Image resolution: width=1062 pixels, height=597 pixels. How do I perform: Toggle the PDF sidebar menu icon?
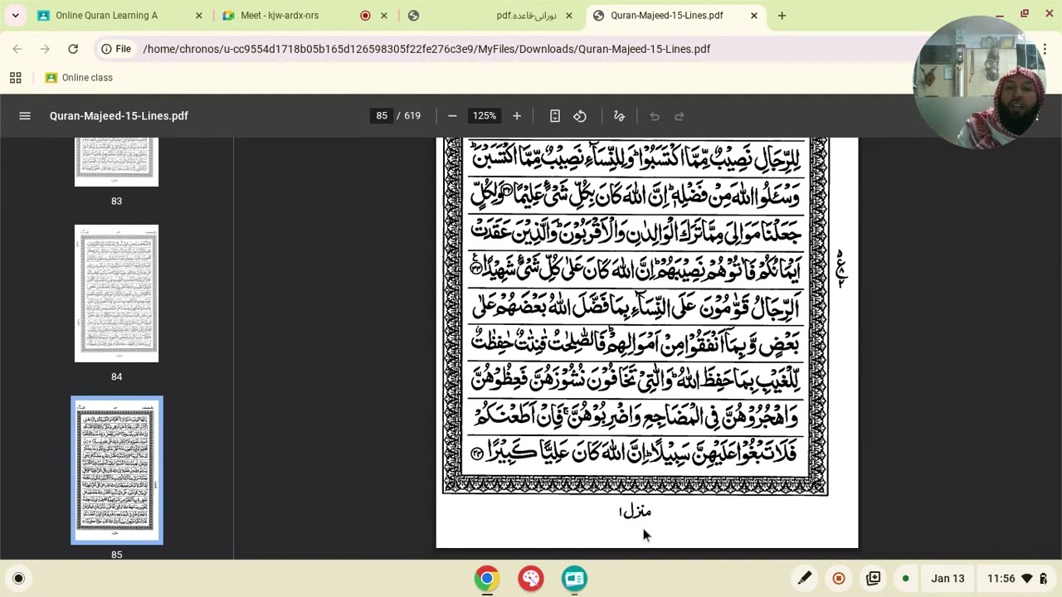point(25,116)
